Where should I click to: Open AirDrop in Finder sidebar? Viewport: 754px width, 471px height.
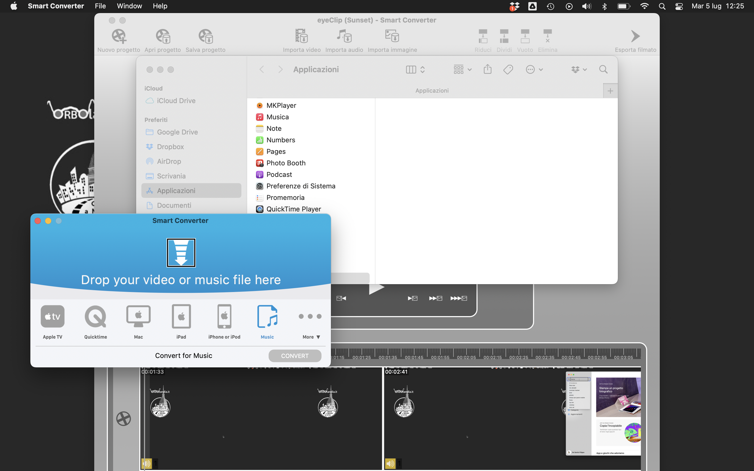(191, 161)
